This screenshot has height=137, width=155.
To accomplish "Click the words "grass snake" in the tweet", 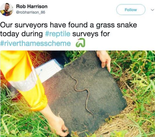I will tap(117, 25).
